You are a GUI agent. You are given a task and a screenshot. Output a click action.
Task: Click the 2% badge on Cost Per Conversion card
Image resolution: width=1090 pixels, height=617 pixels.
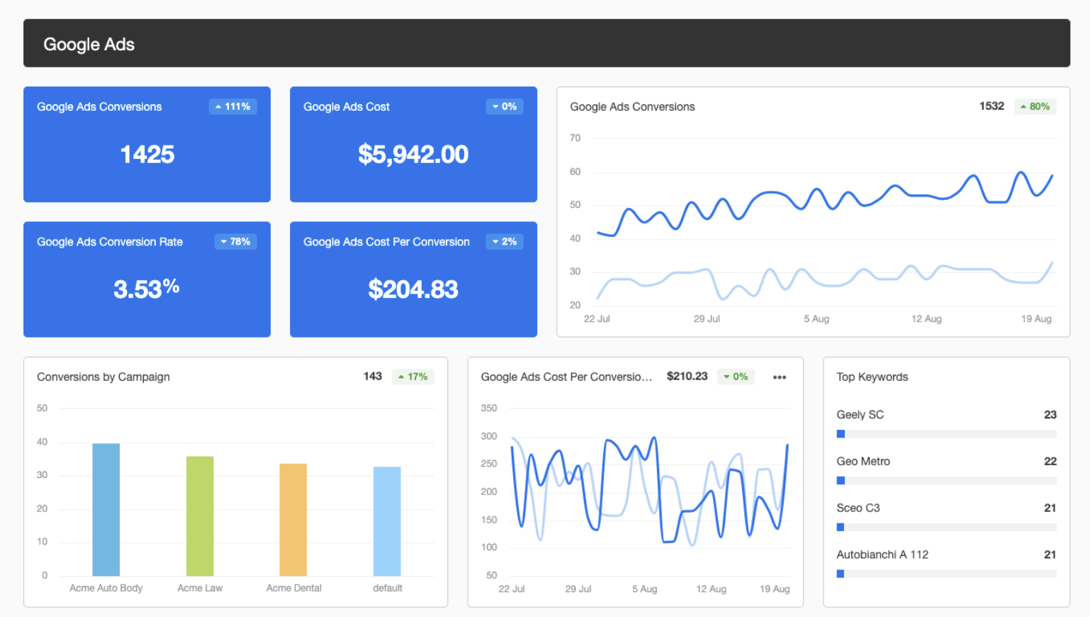coord(505,242)
